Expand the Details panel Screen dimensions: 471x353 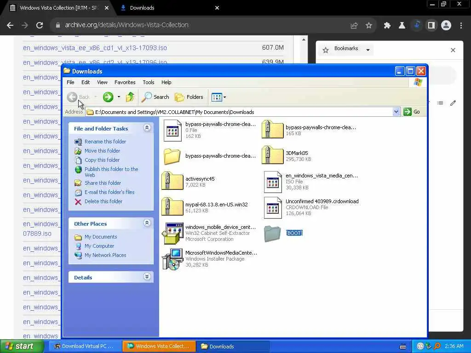pyautogui.click(x=147, y=276)
